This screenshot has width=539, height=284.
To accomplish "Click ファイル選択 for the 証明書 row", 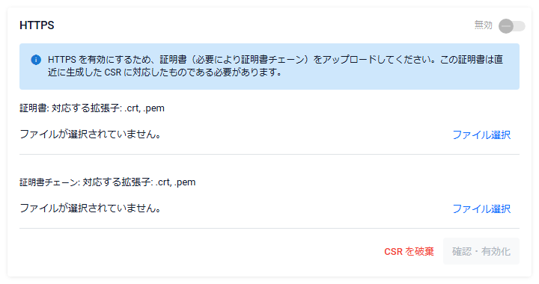I will (481, 135).
